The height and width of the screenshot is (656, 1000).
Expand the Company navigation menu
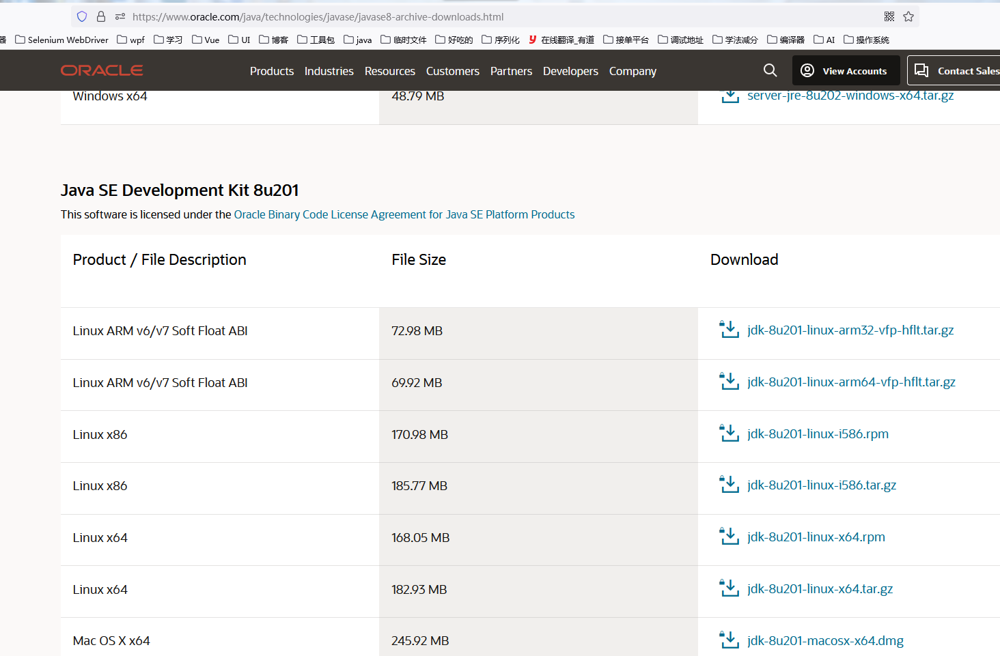click(633, 71)
